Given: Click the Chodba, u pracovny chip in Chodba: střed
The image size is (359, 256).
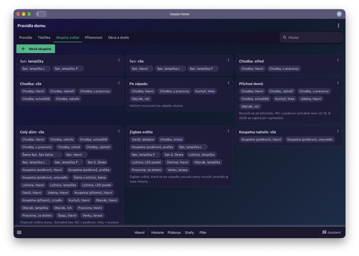Looking at the screenshot, I should point(284,69).
